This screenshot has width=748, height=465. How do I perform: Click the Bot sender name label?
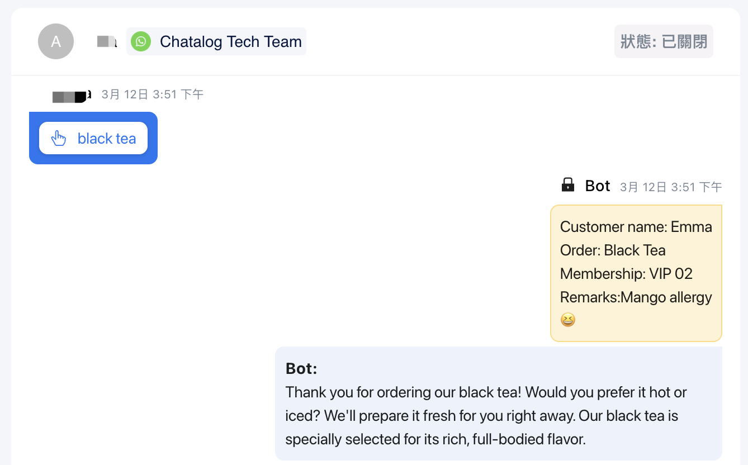(597, 186)
